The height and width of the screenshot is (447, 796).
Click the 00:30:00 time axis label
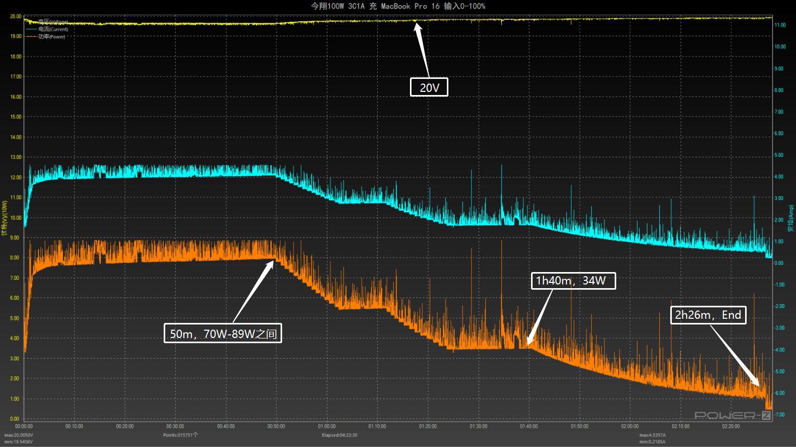click(175, 426)
